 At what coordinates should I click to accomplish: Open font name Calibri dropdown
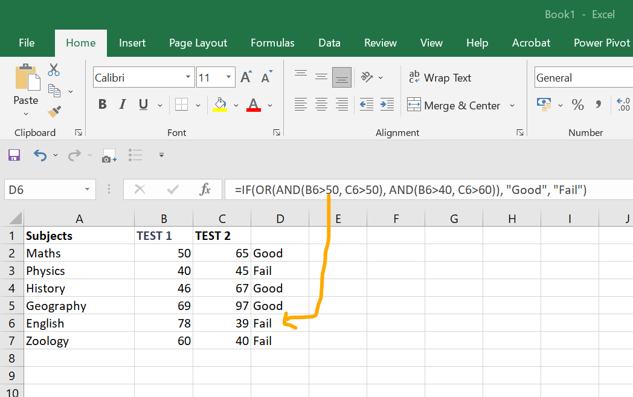pos(188,77)
